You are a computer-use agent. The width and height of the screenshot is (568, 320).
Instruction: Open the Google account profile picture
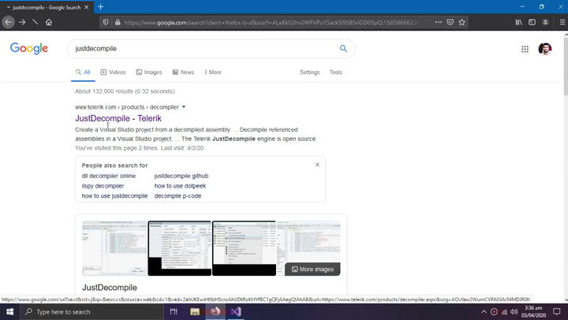click(545, 49)
